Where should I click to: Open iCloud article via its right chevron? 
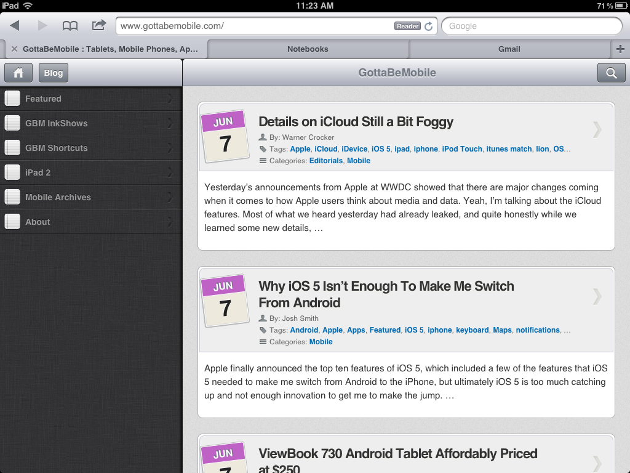click(x=597, y=129)
